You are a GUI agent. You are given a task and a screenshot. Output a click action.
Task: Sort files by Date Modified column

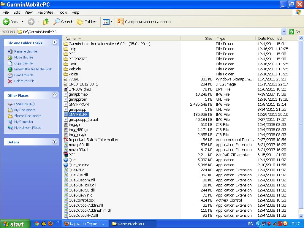coord(270,38)
